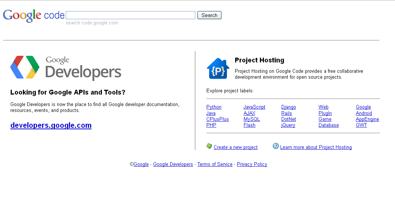
Task: Click the 'Explore project labels:' text
Action: pos(230,91)
